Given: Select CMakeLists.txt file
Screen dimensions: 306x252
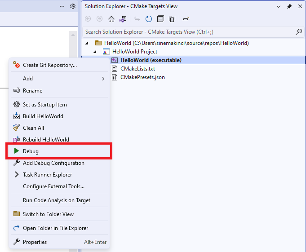Looking at the screenshot, I should [137, 69].
